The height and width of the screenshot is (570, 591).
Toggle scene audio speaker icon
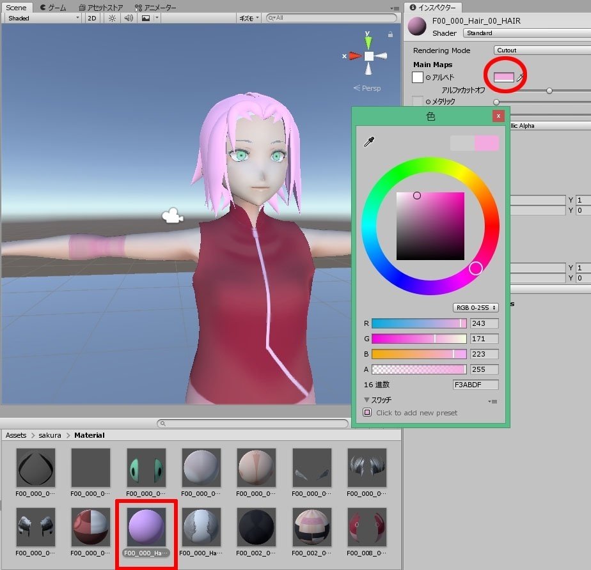(x=129, y=18)
